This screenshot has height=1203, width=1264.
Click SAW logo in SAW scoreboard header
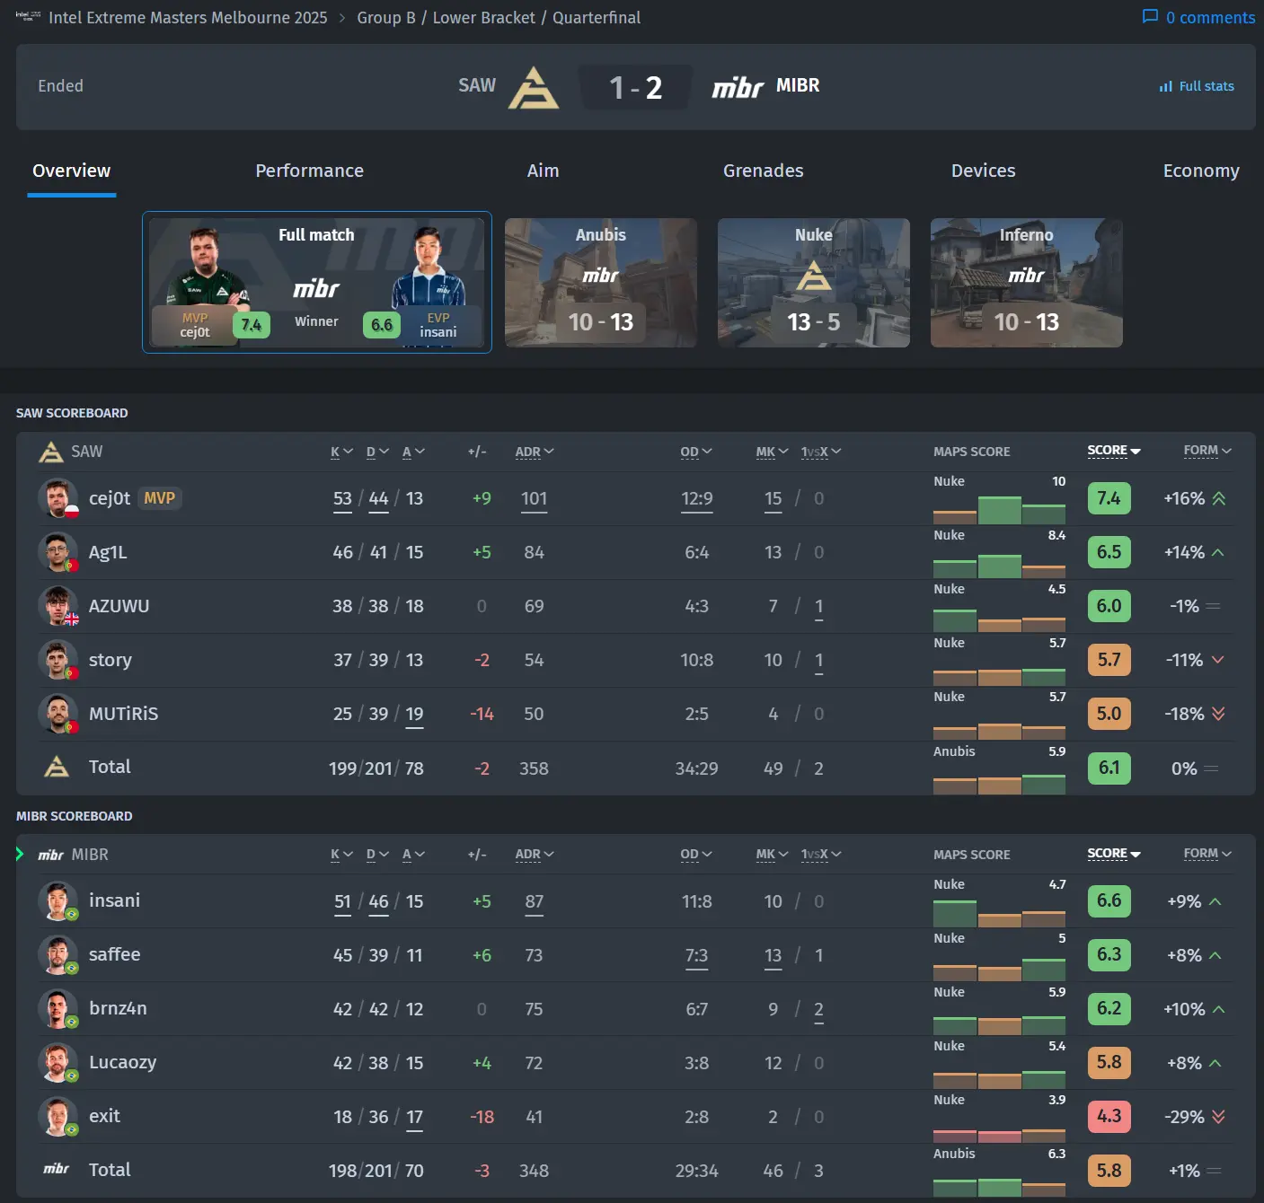50,452
